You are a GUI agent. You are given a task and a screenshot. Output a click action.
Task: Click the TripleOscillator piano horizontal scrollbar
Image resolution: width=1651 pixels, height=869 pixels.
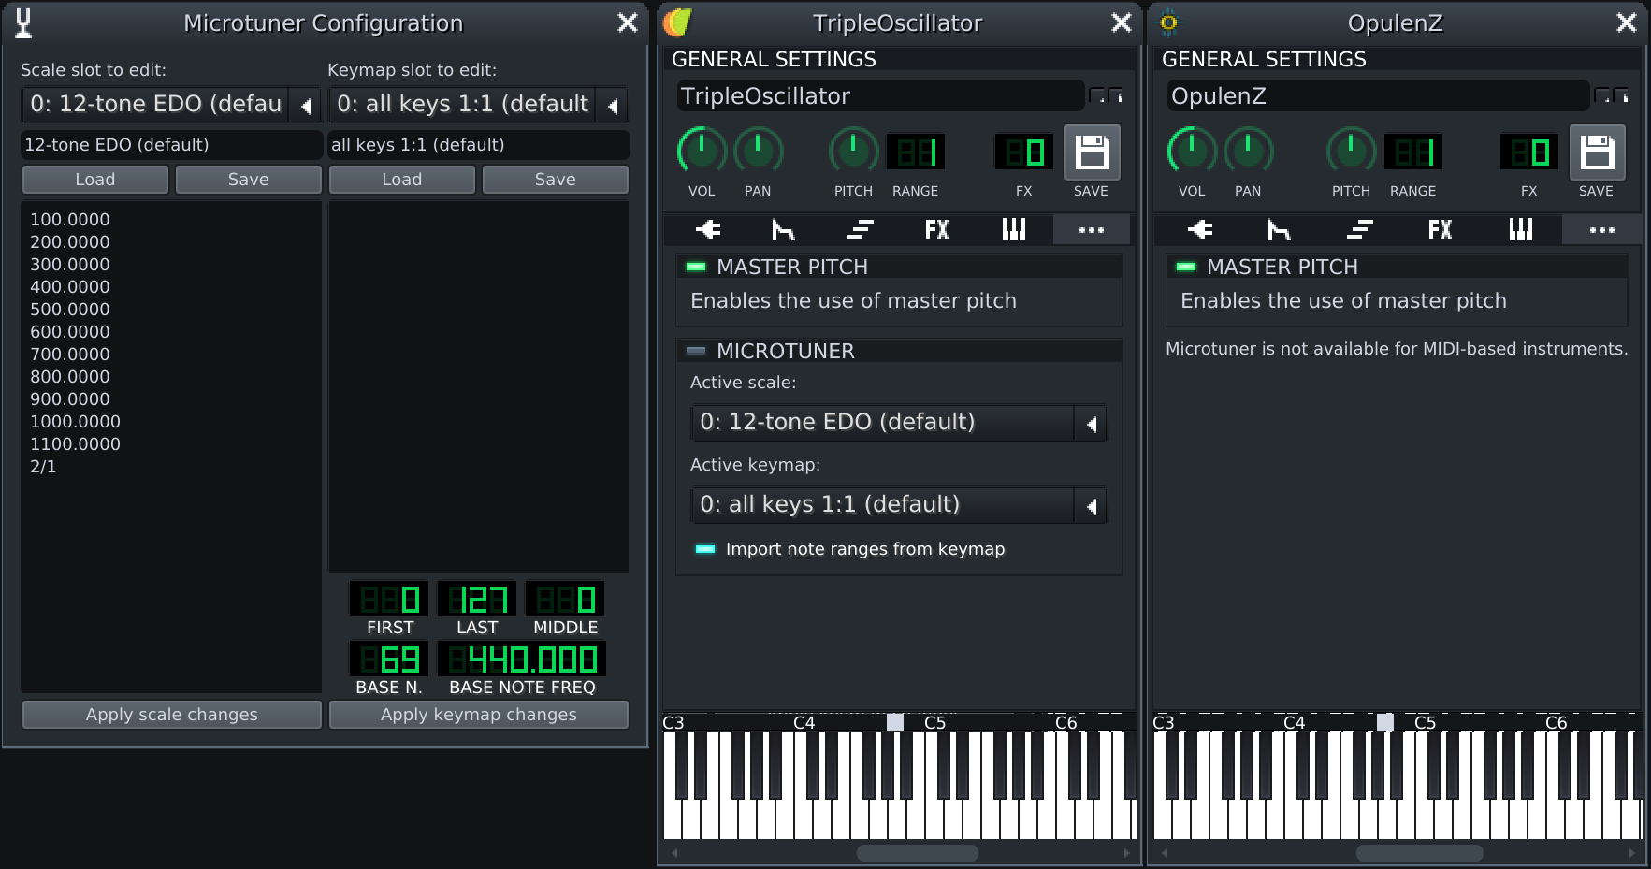pyautogui.click(x=918, y=853)
